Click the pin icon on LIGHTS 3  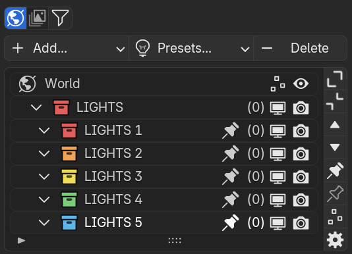[230, 176]
